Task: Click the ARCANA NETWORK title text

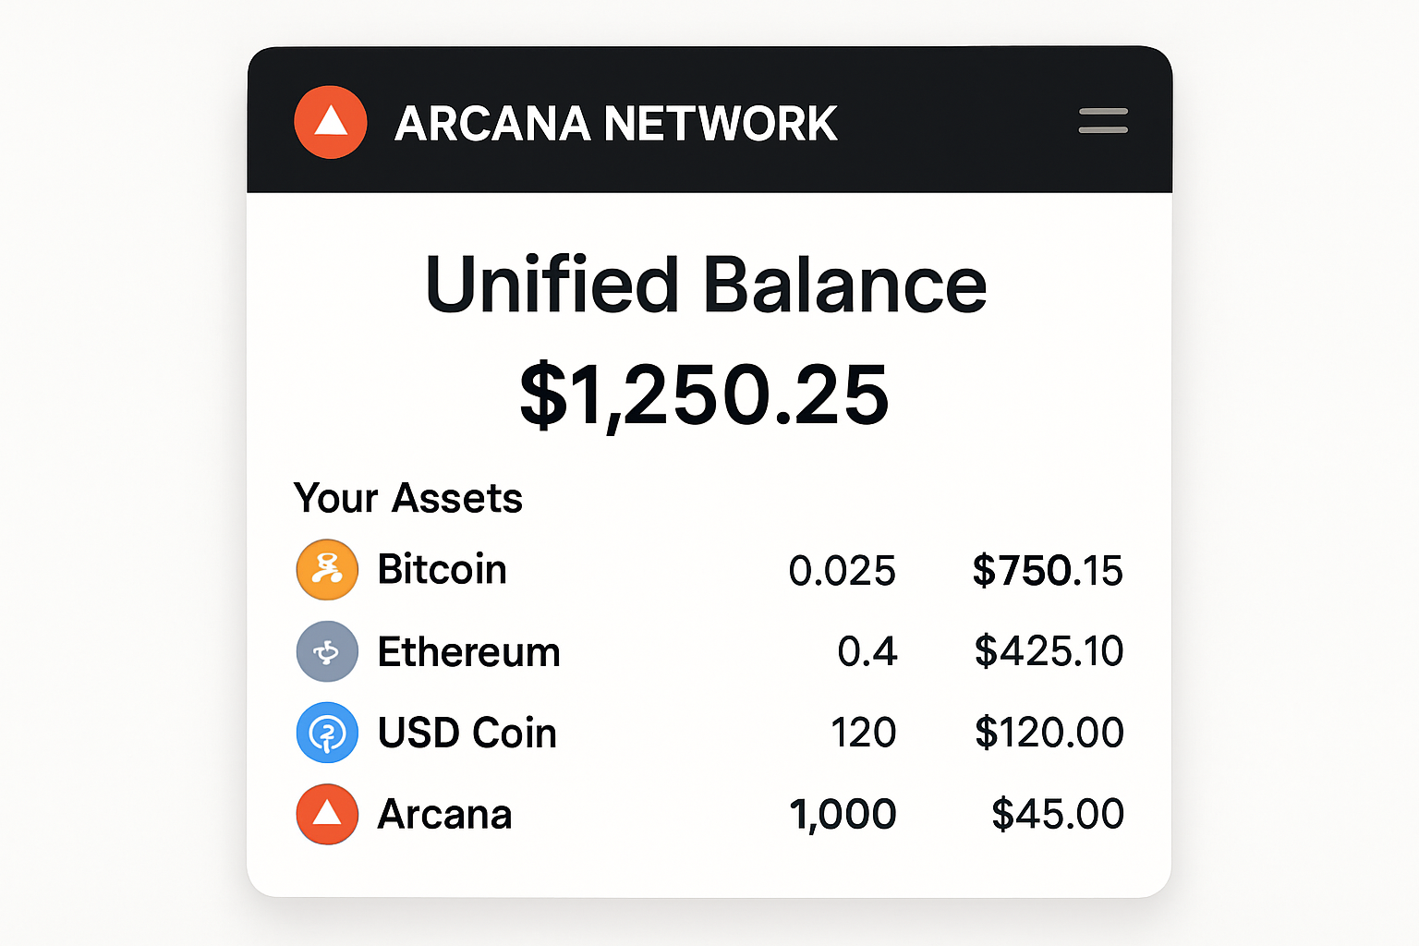Action: pyautogui.click(x=615, y=121)
